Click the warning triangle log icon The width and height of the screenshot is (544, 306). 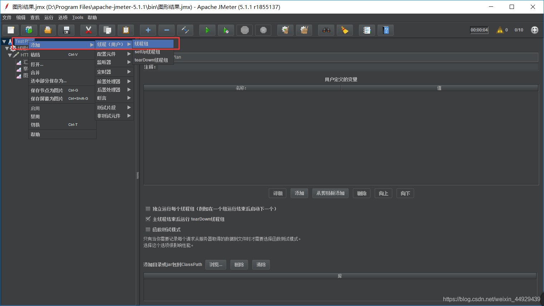[500, 30]
